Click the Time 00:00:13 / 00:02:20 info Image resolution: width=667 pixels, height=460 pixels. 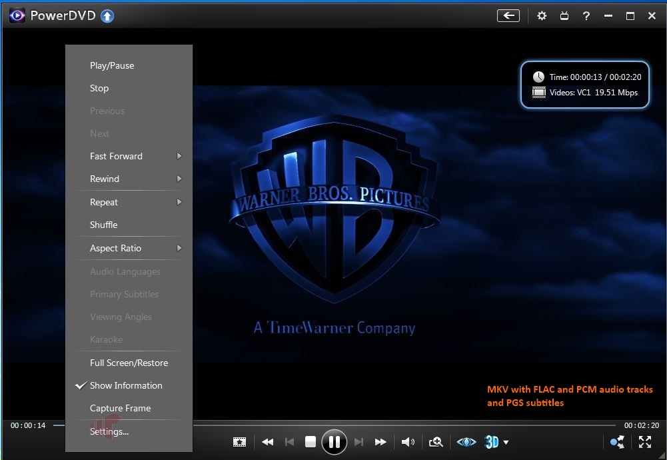tap(595, 77)
